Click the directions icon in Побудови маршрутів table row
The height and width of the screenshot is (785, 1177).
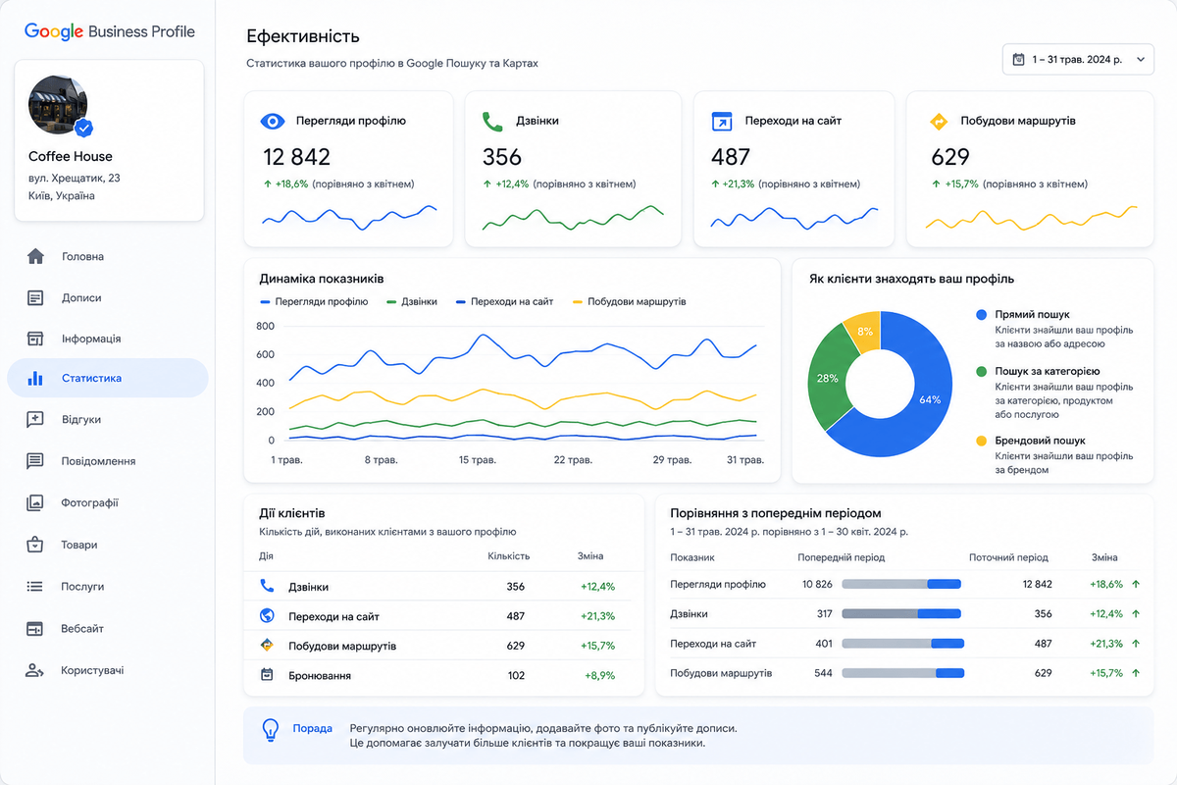tap(267, 645)
